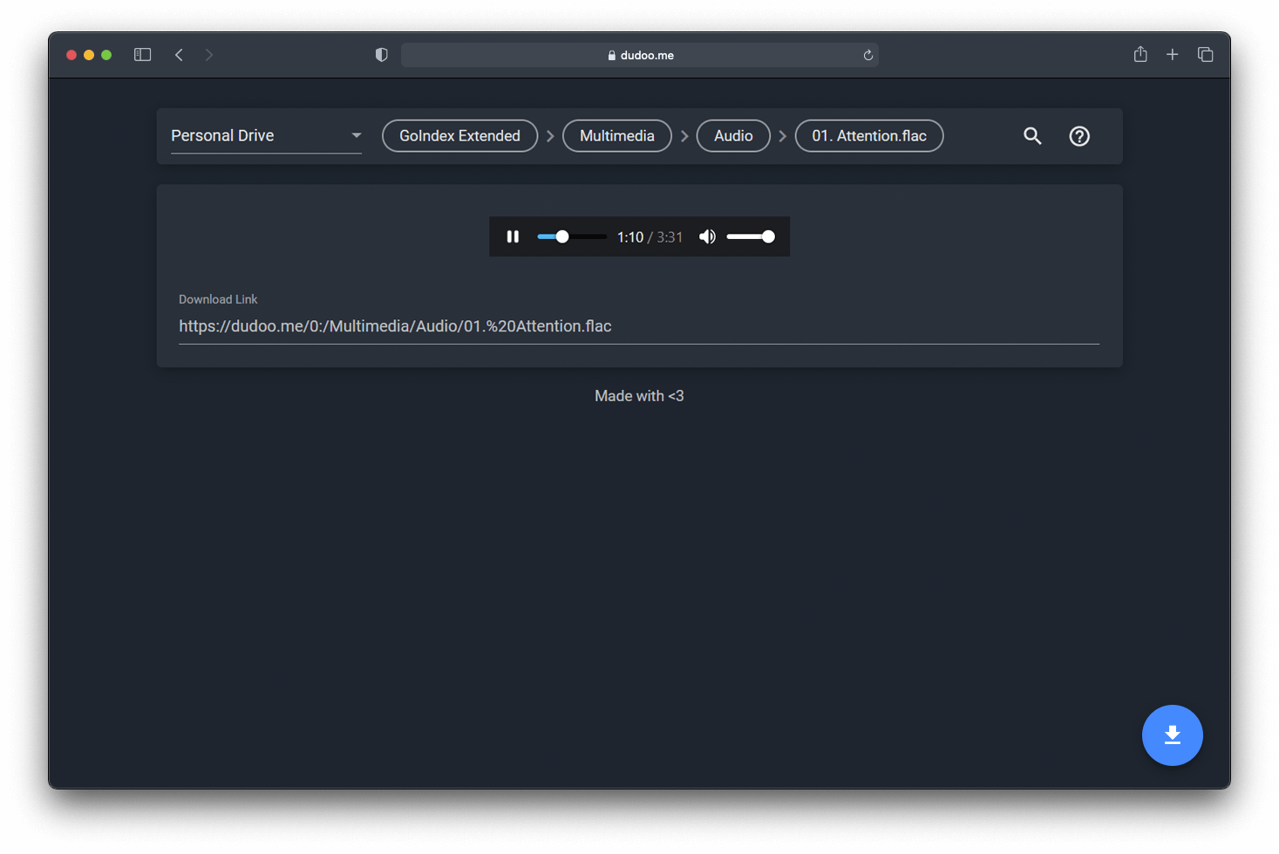The image size is (1279, 854).
Task: Click the audio seek progress slider
Action: [x=572, y=236]
